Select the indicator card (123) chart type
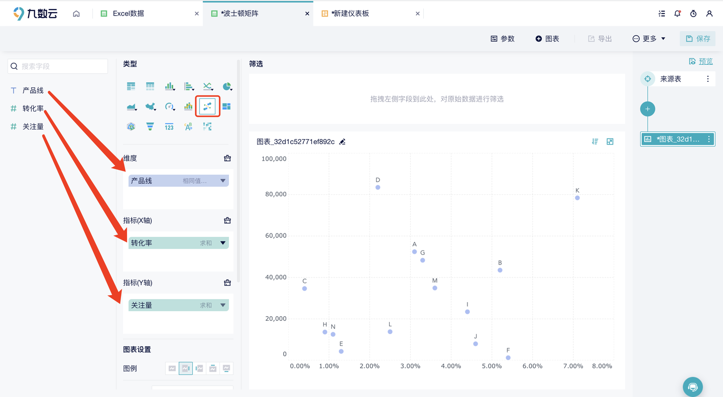 (169, 126)
